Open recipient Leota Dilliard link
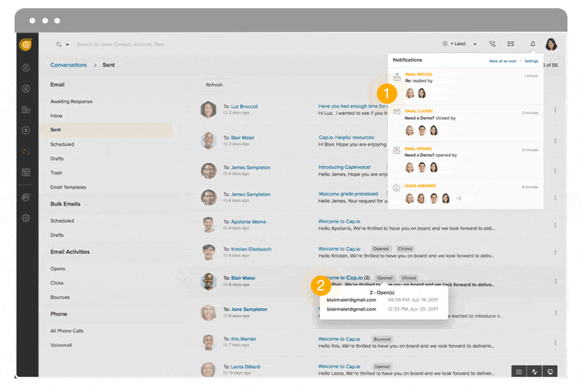Viewport: 582px width, 388px height. 245,367
